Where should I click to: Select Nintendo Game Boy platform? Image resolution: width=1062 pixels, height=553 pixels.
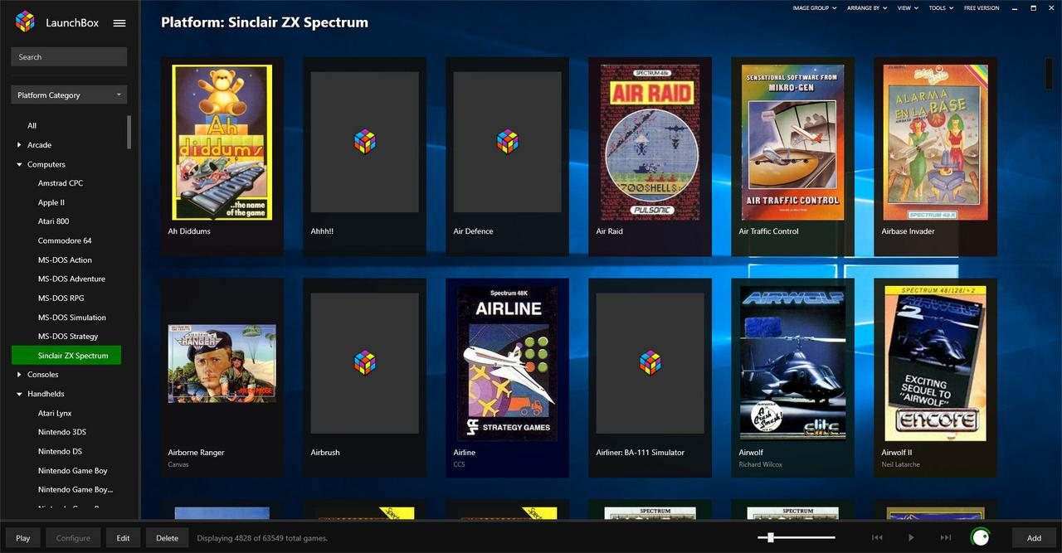73,471
